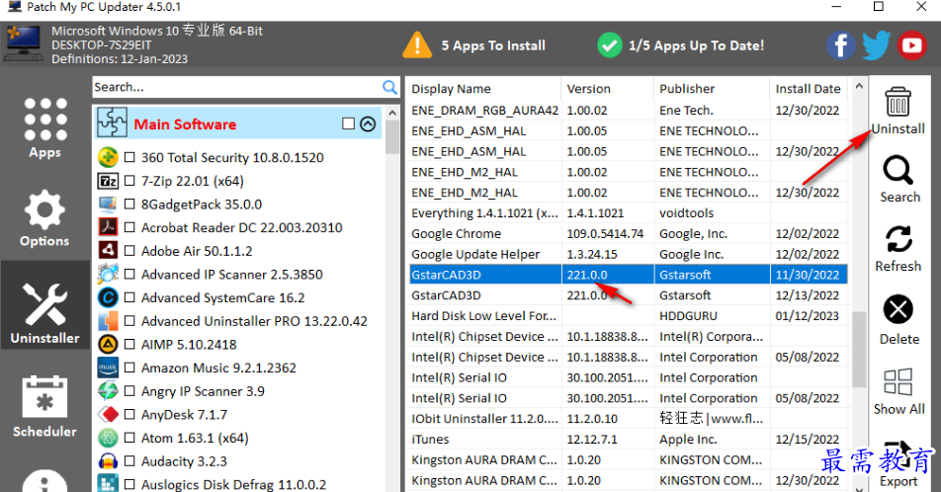Click the 1/5 Apps Up To Date label
Viewport: 941px width, 492px height.
tap(696, 45)
